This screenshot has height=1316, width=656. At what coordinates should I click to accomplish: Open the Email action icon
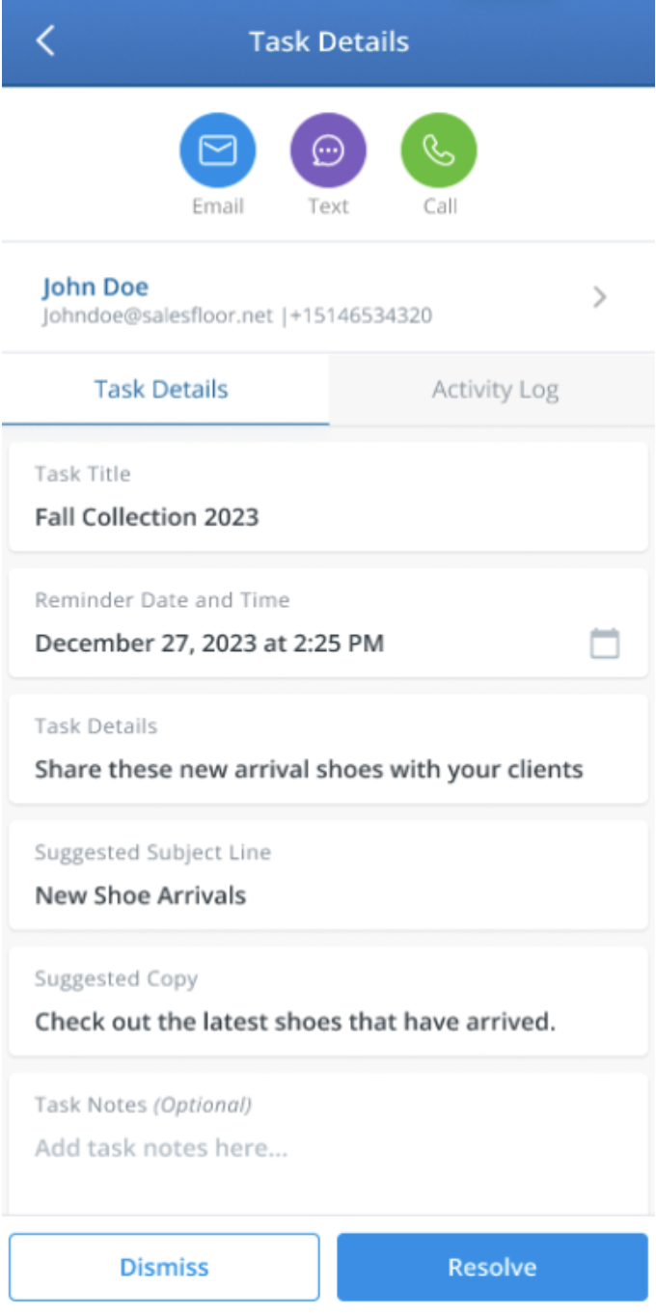[217, 151]
